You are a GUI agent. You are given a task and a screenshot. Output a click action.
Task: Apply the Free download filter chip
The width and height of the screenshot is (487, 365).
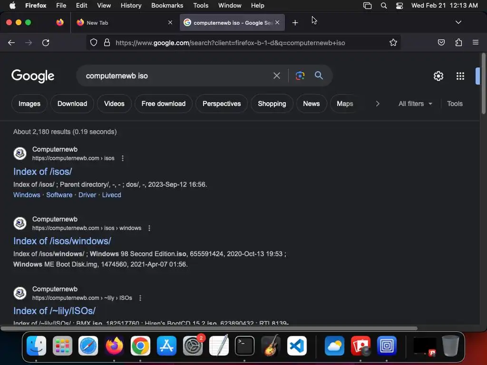164,104
